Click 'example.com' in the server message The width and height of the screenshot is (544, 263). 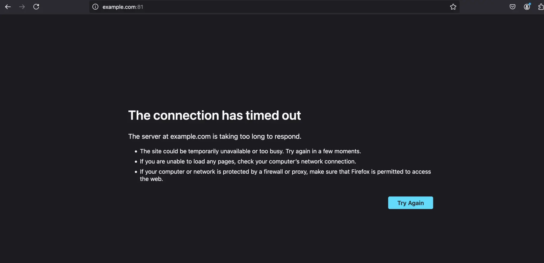(190, 136)
